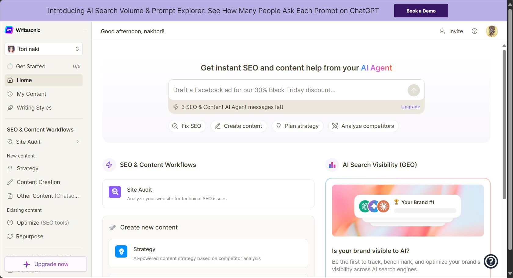The width and height of the screenshot is (513, 278).
Task: Select the Analyze competitors chip
Action: coord(363,126)
